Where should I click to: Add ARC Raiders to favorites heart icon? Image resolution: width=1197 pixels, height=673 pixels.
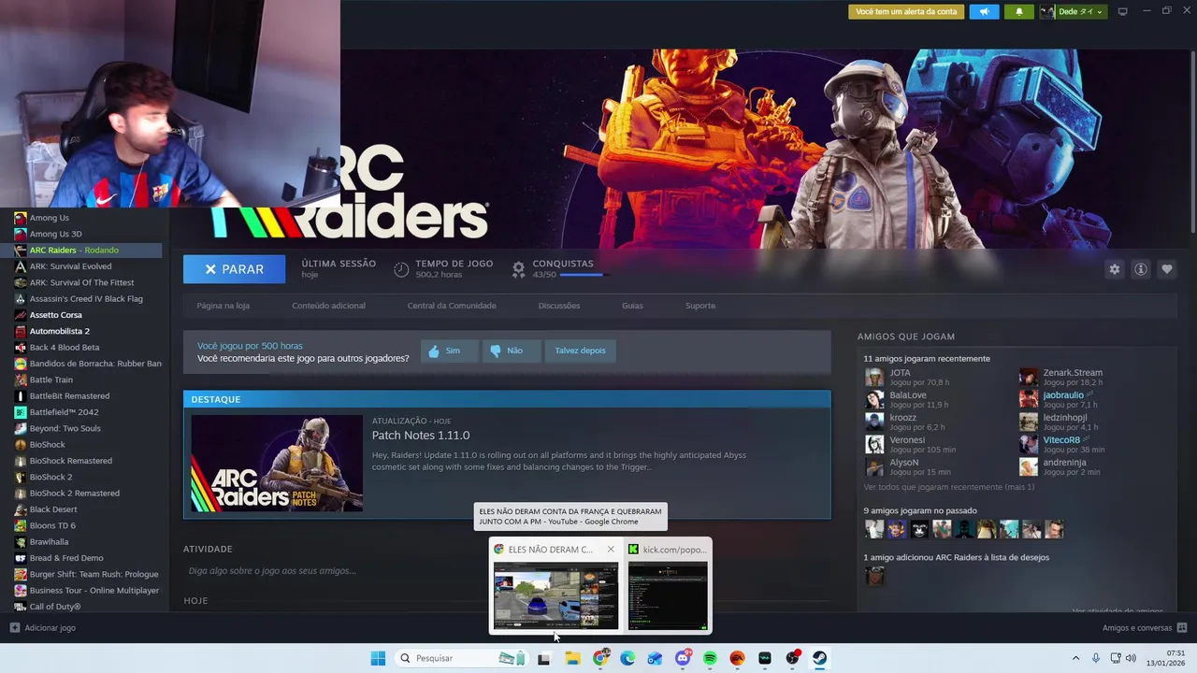tap(1166, 269)
